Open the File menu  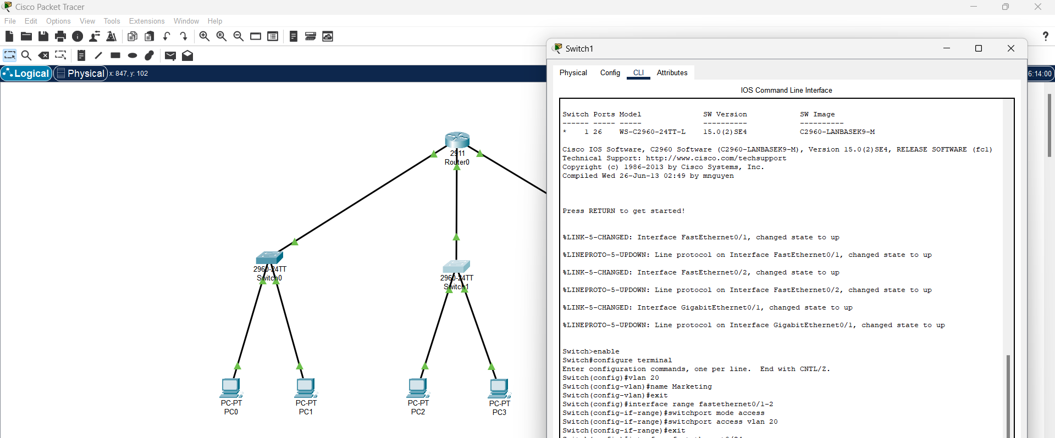tap(10, 21)
